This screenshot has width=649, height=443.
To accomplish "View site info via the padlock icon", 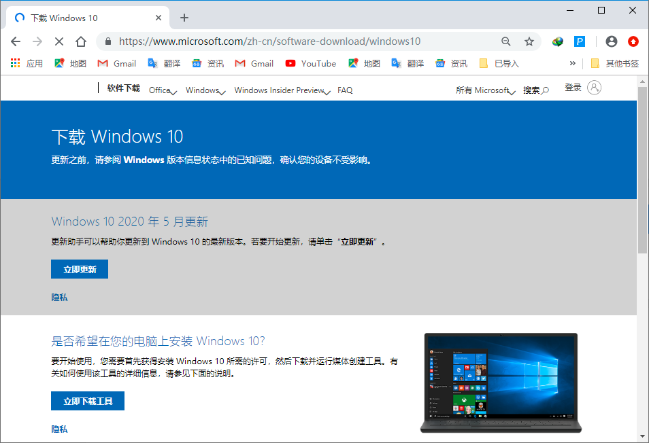I will pyautogui.click(x=108, y=41).
